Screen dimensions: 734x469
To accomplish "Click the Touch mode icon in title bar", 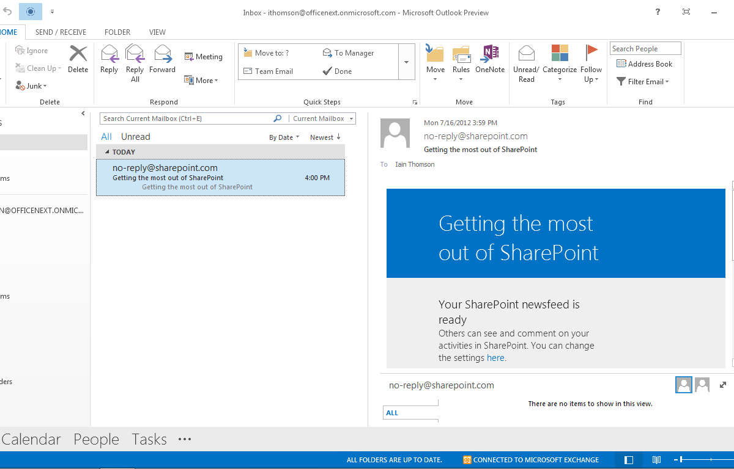I will tap(31, 12).
